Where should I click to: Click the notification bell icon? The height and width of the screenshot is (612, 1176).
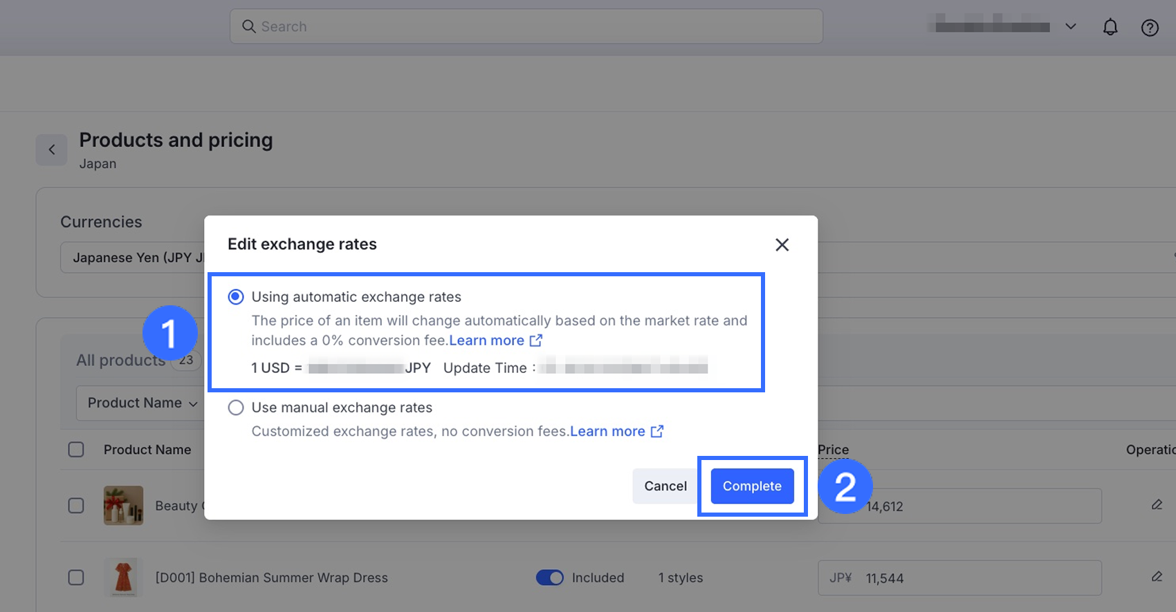tap(1110, 27)
